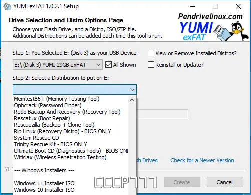
Task: Open Check for a Newer Version link
Action: click(202, 160)
